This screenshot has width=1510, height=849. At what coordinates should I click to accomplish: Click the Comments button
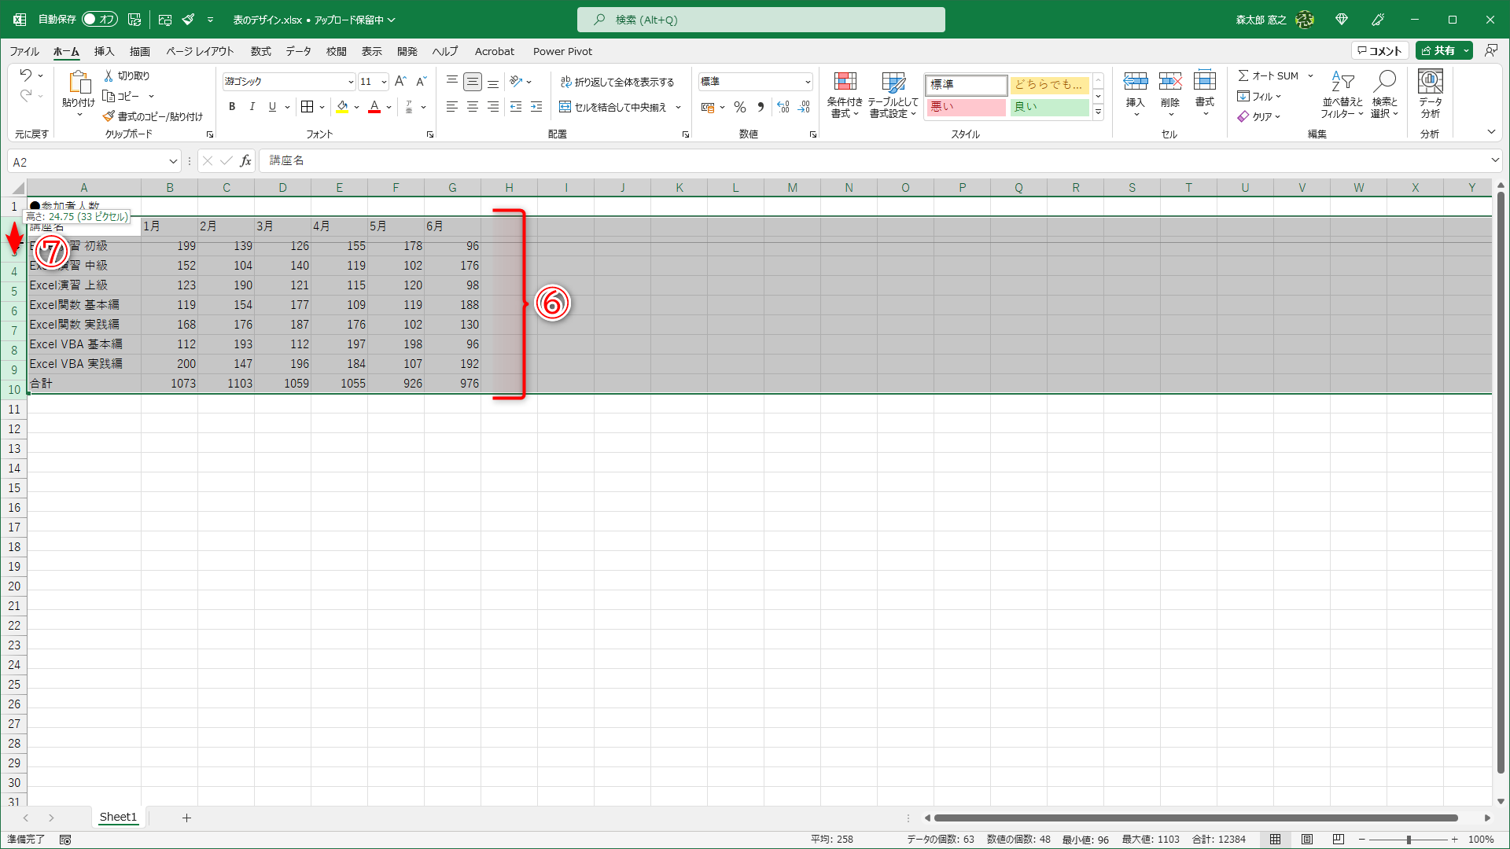(1379, 50)
